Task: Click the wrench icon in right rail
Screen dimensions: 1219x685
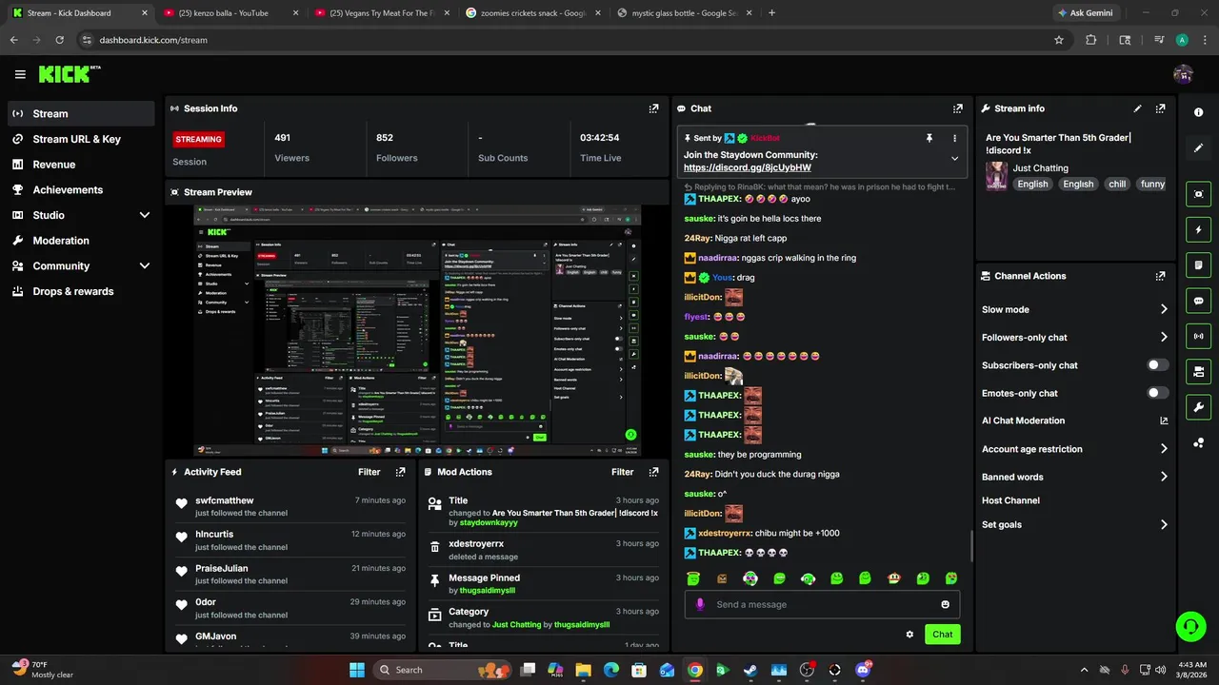Action: click(x=1198, y=407)
